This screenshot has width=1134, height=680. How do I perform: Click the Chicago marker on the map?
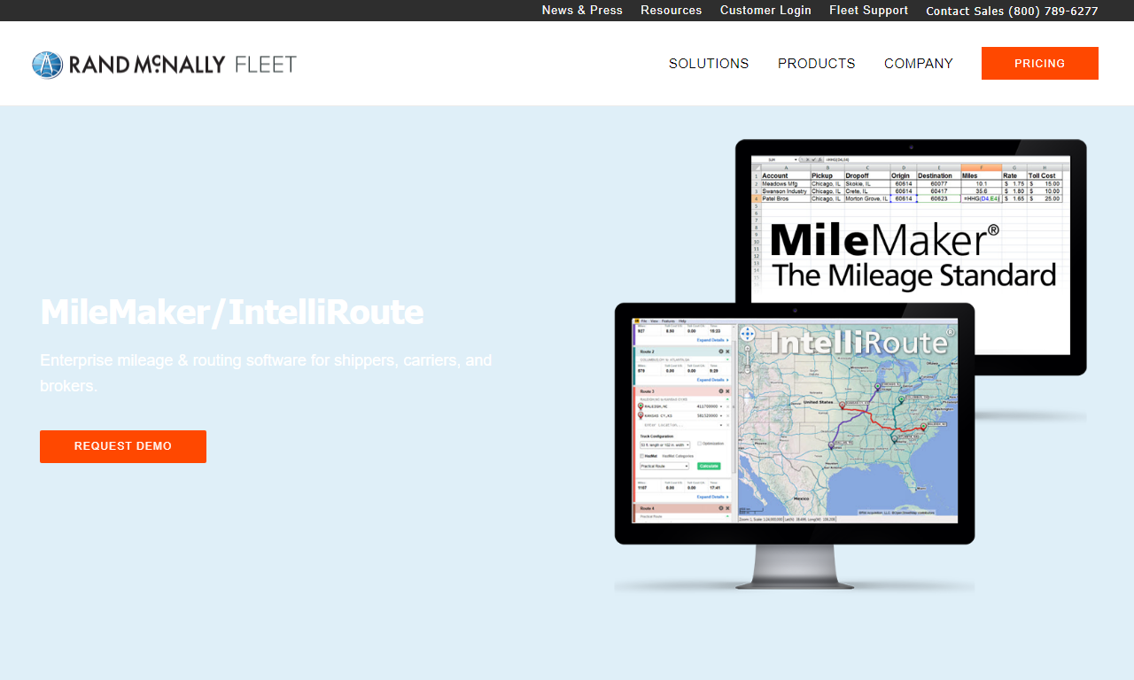pyautogui.click(x=878, y=387)
